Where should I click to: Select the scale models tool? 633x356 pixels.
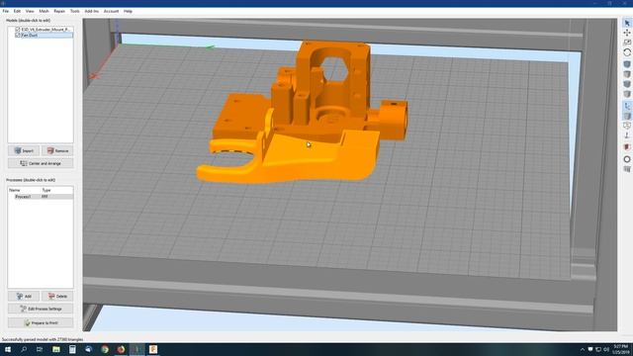pos(627,43)
